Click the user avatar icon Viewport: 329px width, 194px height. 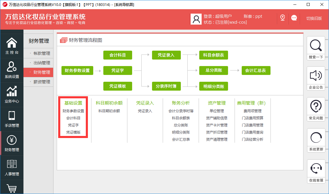coord(196,19)
